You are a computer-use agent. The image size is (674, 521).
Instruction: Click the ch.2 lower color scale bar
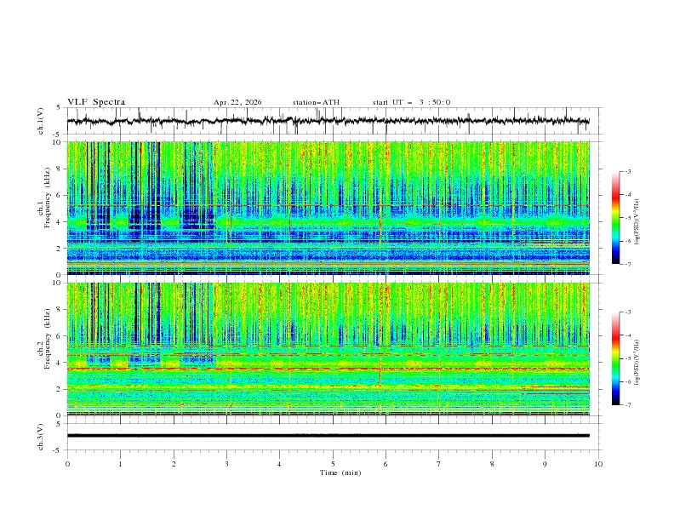click(x=615, y=358)
